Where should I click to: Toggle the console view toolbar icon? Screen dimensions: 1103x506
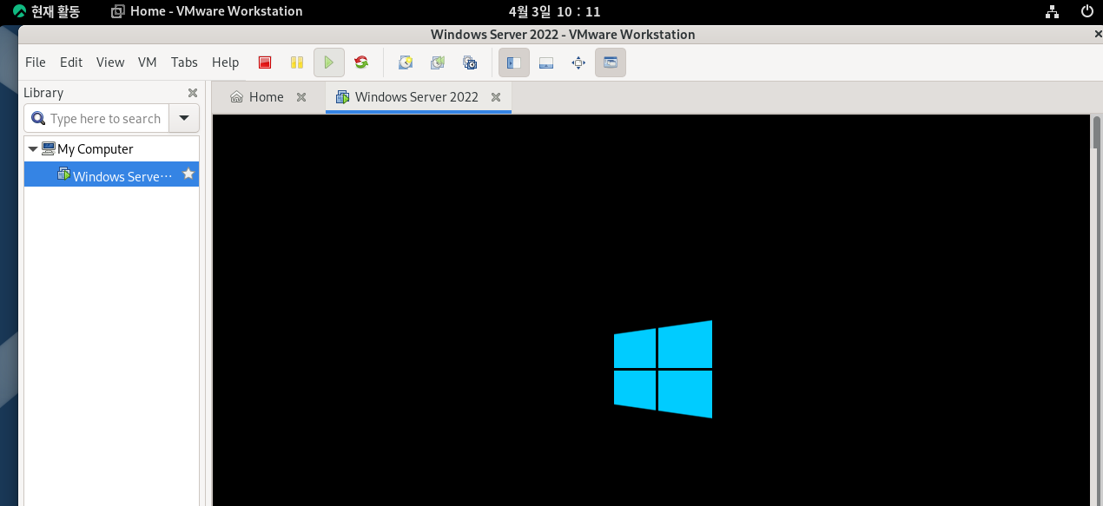611,62
